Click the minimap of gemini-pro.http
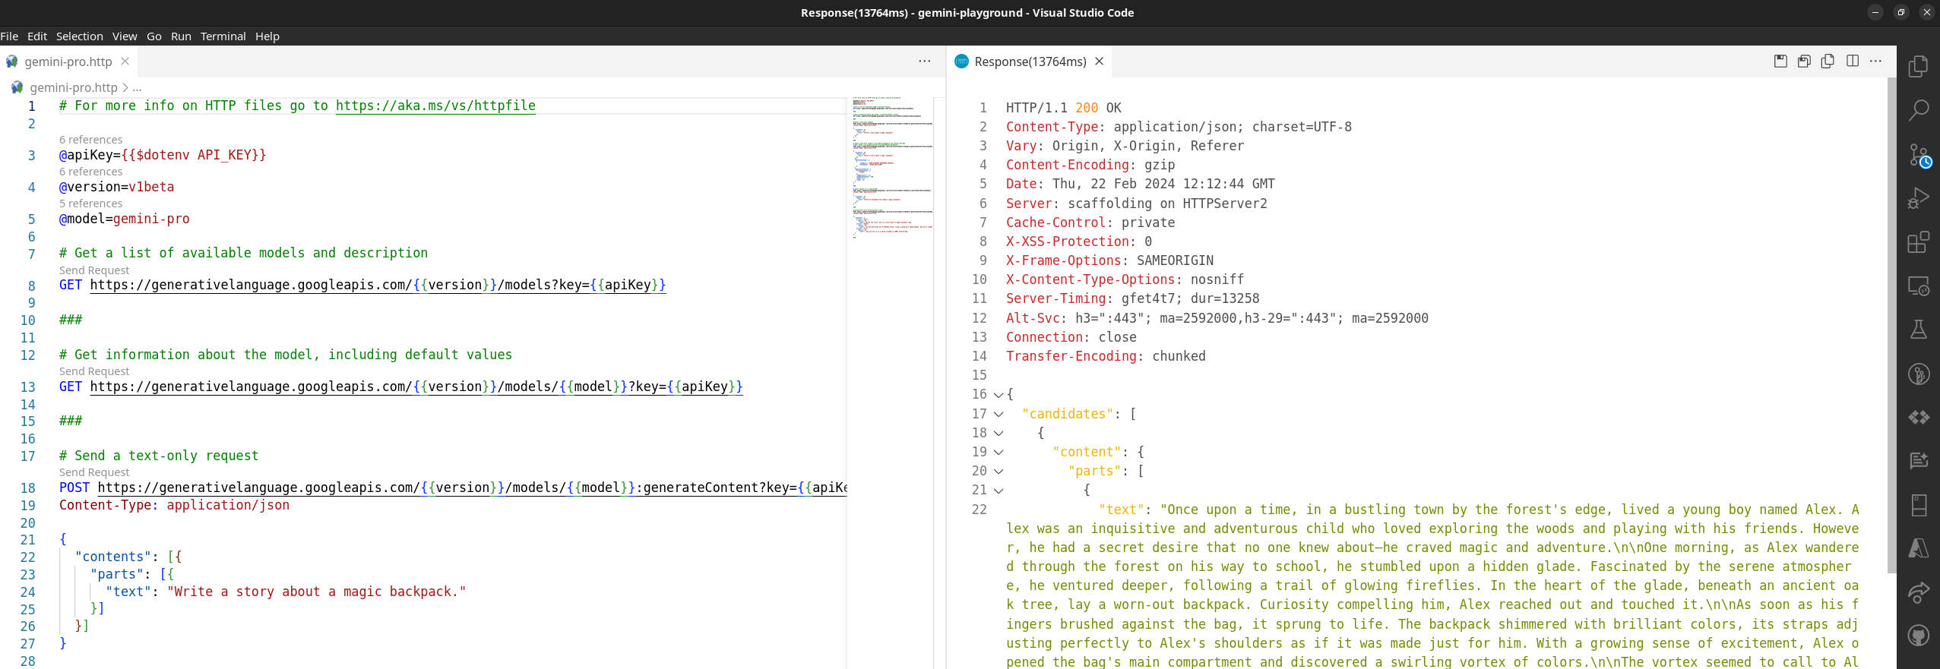 click(x=892, y=167)
